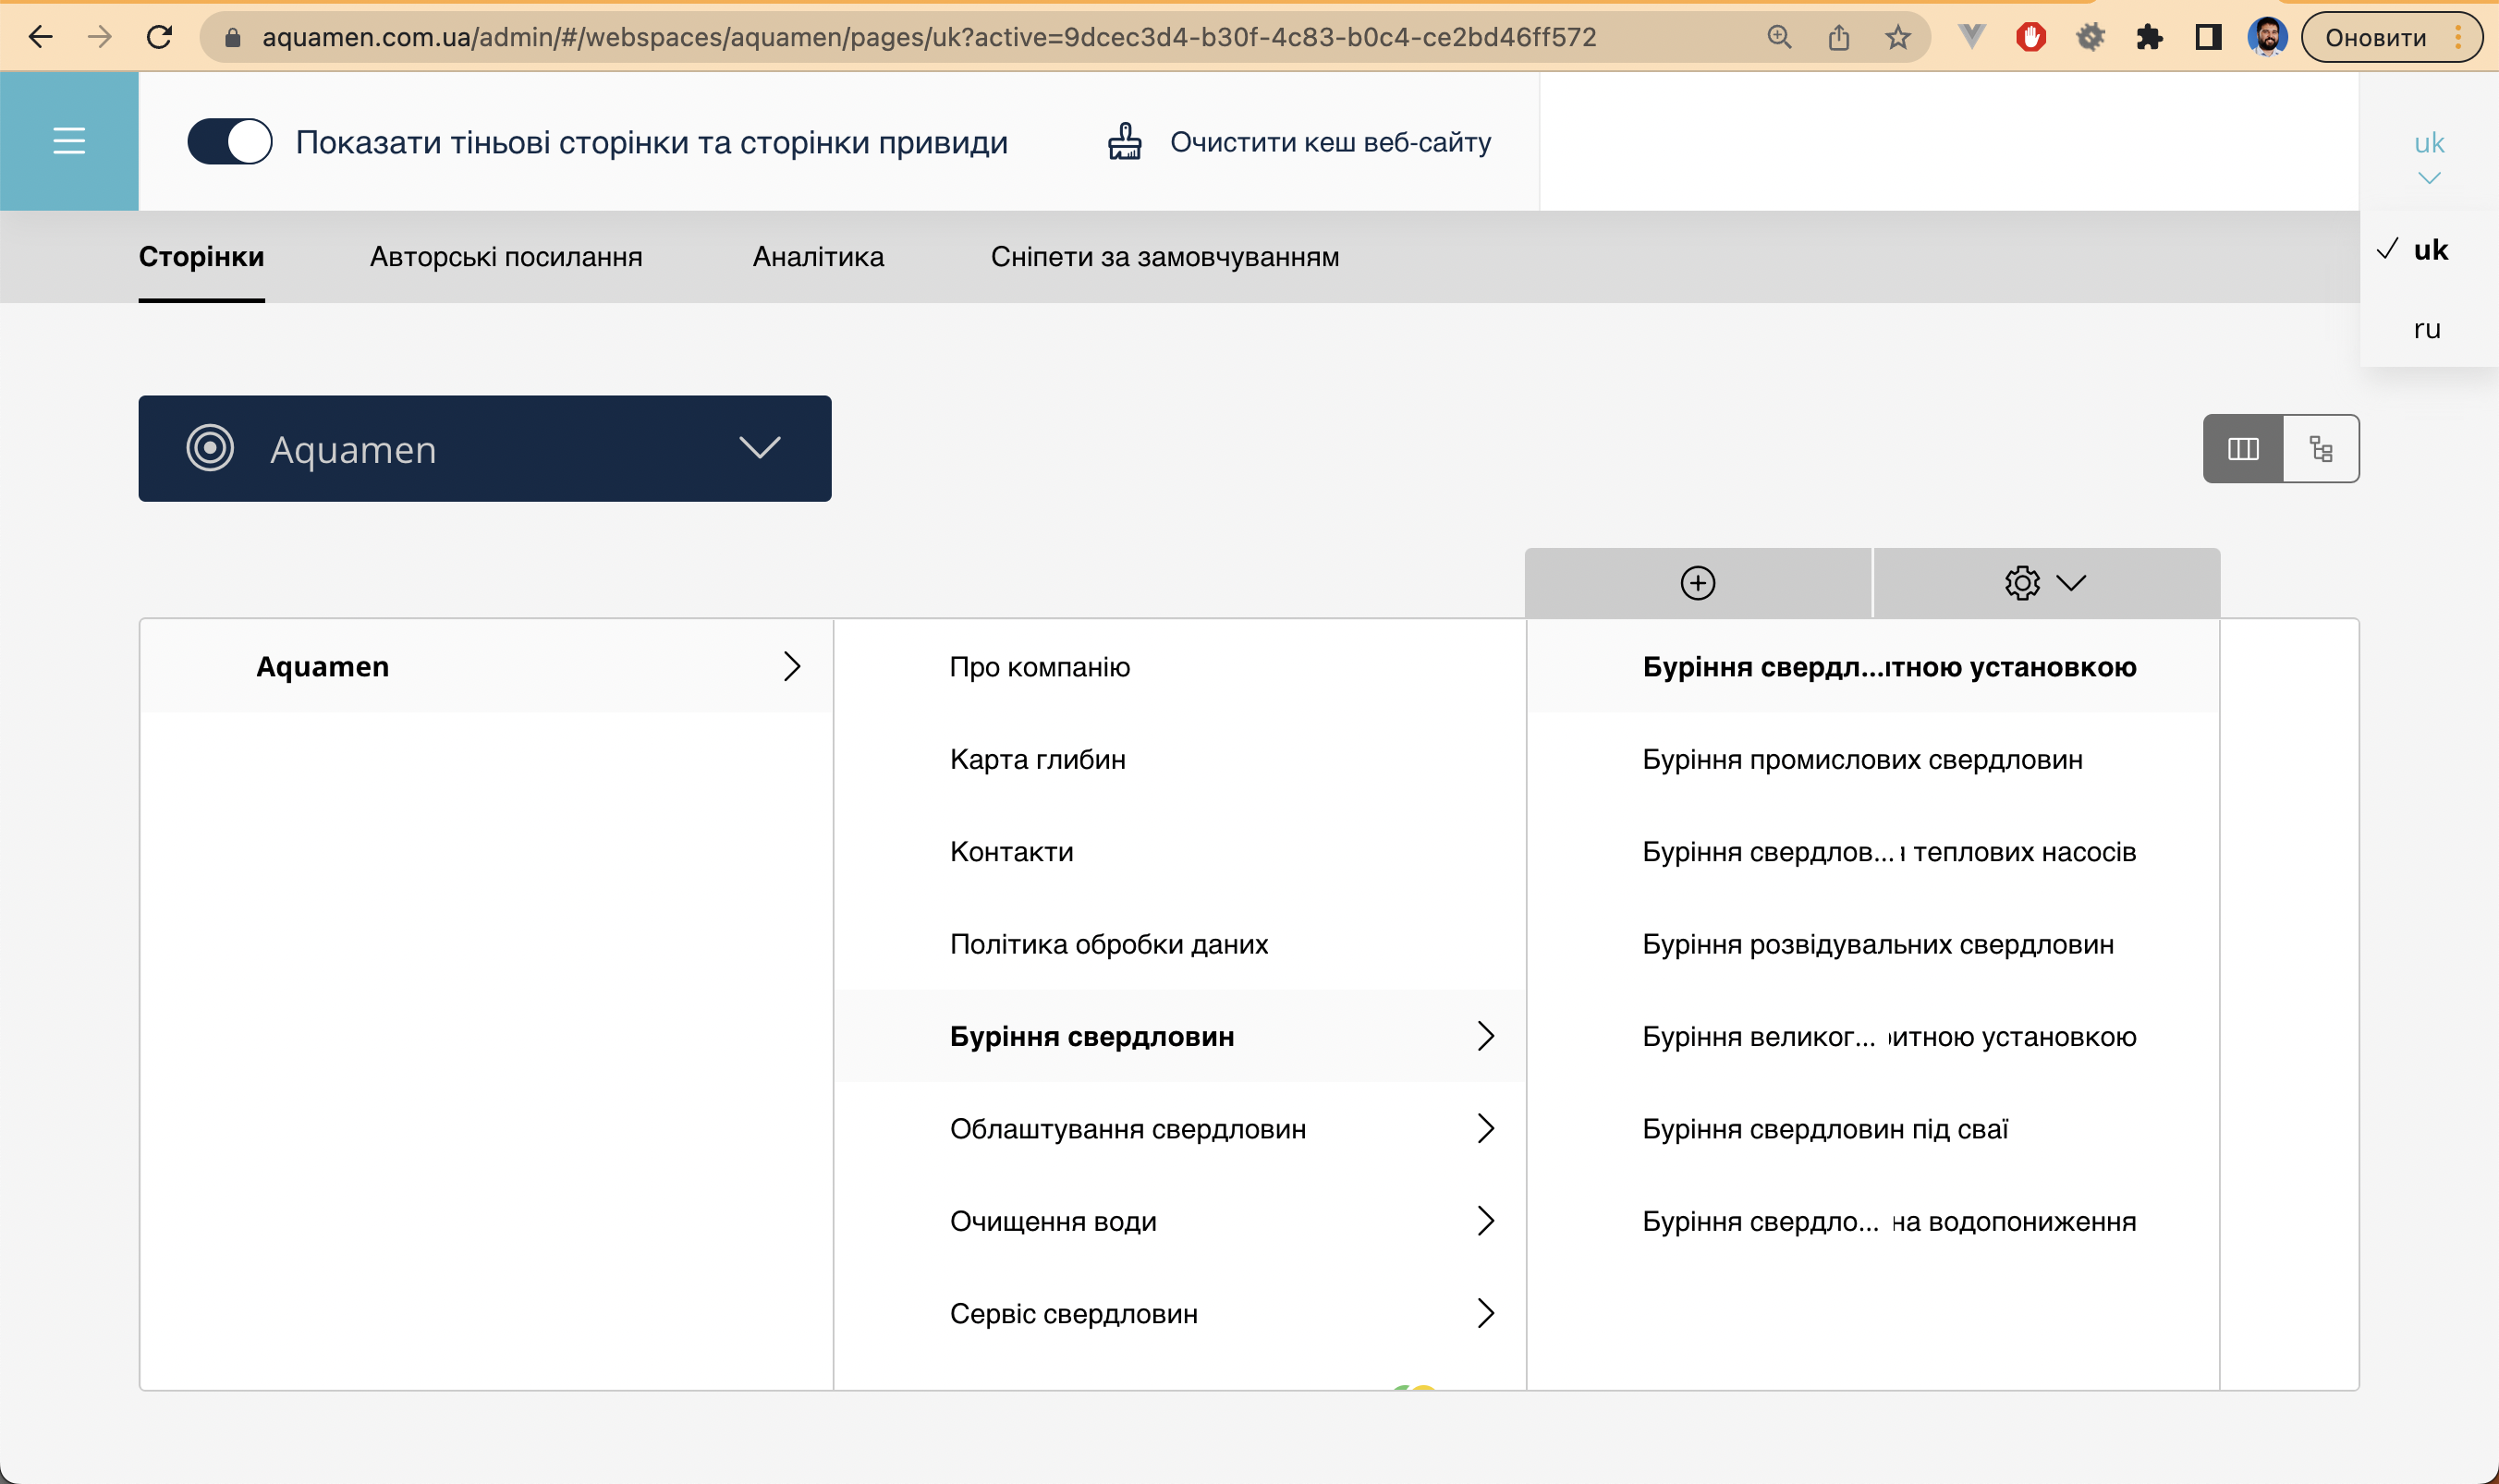Reload the browser page
Viewport: 2499px width, 1484px height.
click(x=159, y=37)
